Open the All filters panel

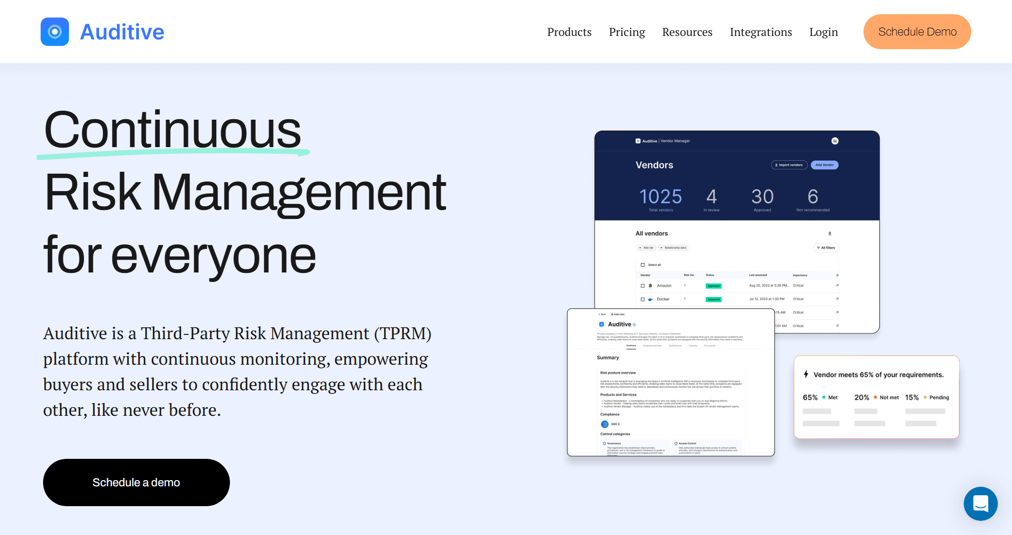pyautogui.click(x=826, y=247)
